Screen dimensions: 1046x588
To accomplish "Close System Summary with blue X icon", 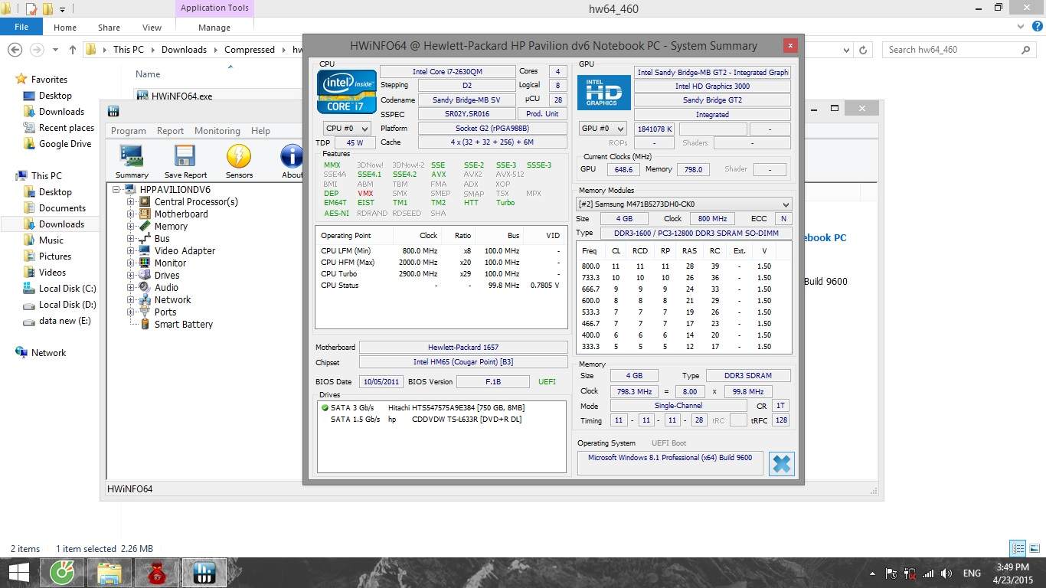I will point(781,463).
